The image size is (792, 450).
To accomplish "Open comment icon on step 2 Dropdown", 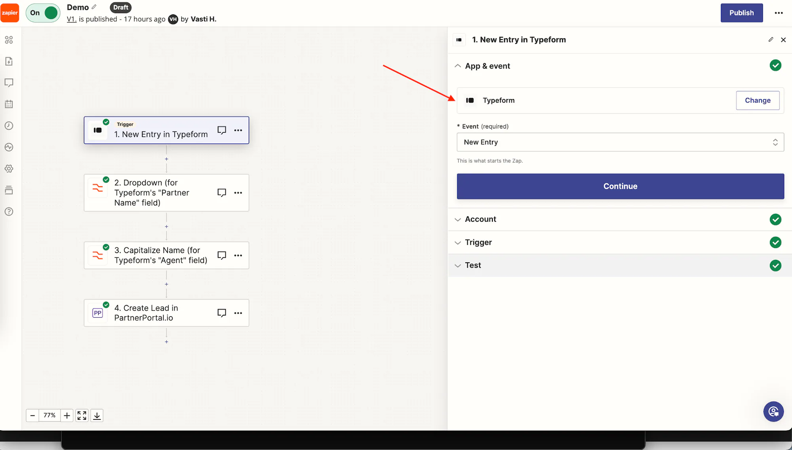I will 222,193.
